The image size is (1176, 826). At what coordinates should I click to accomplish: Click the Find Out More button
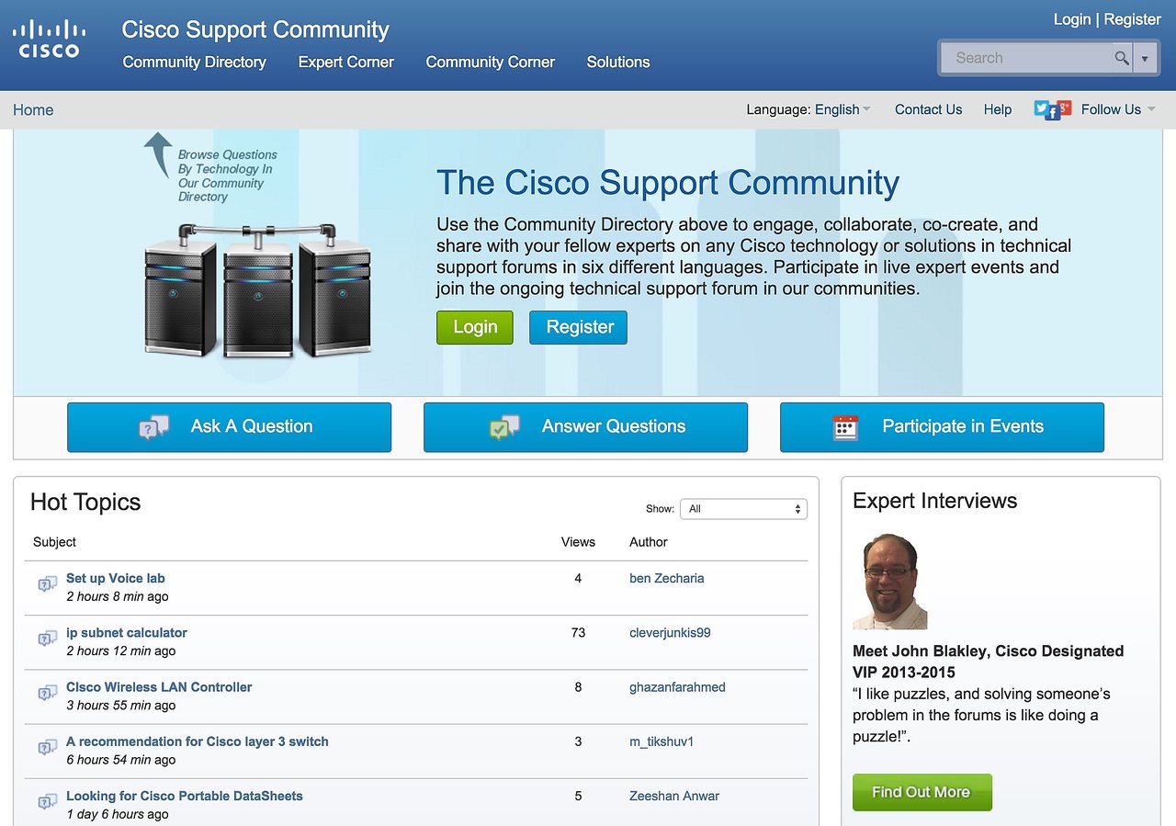coord(922,792)
